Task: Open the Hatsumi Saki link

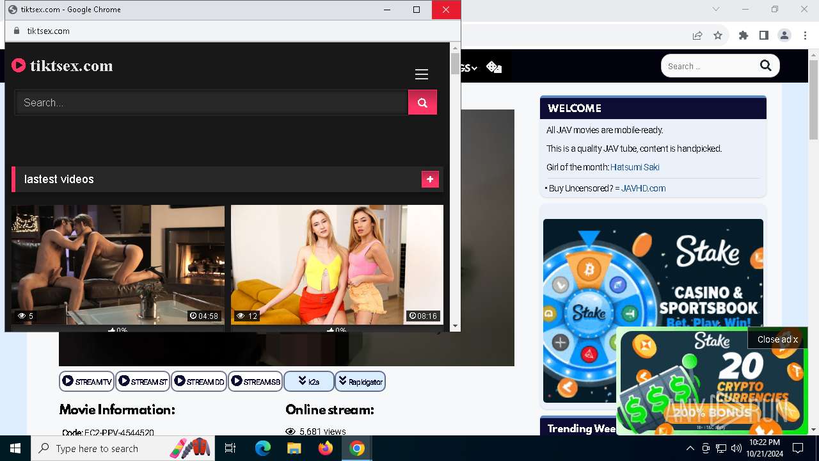Action: coord(635,167)
